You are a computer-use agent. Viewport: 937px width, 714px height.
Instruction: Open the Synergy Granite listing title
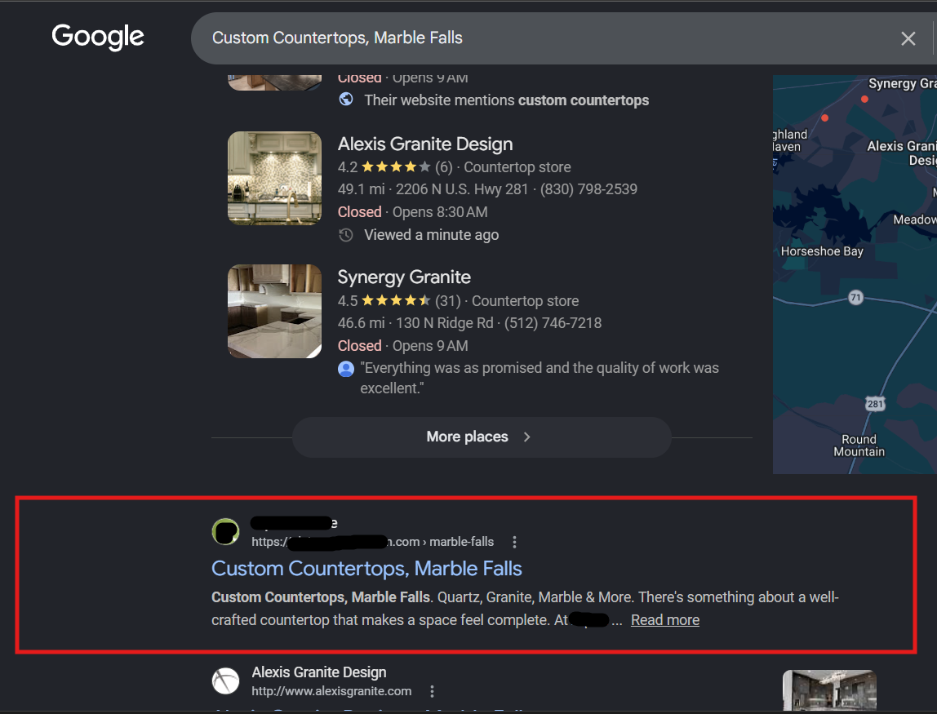[x=404, y=277]
